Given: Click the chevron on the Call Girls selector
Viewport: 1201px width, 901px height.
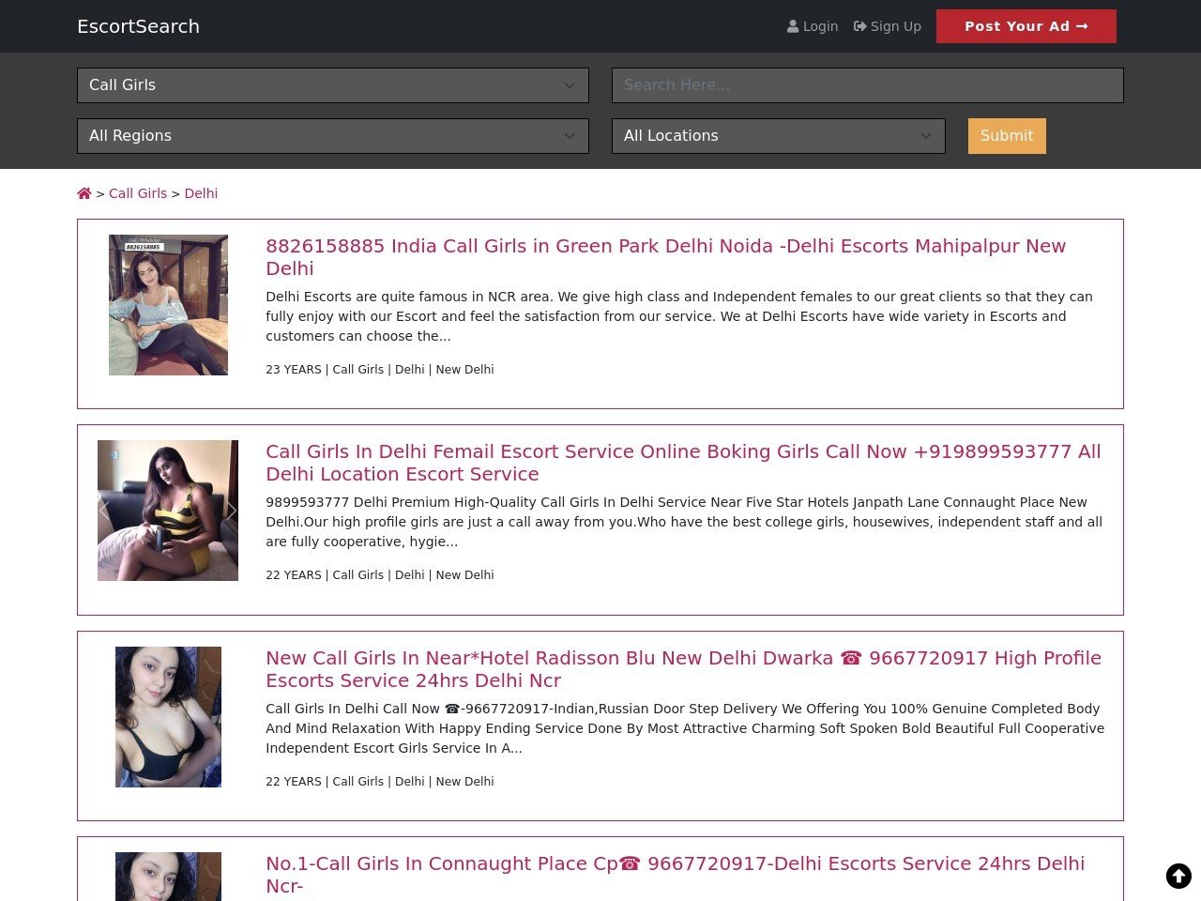Looking at the screenshot, I should tap(570, 85).
